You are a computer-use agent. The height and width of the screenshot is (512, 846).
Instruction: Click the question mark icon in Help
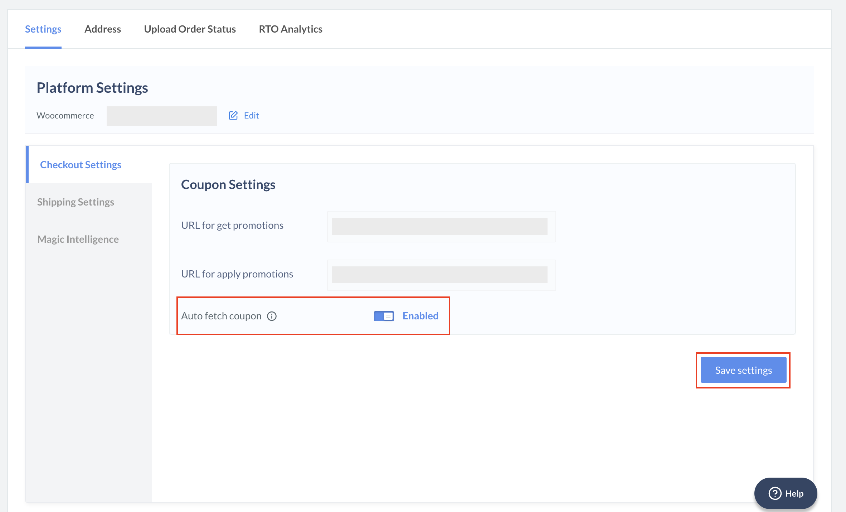[x=775, y=493]
